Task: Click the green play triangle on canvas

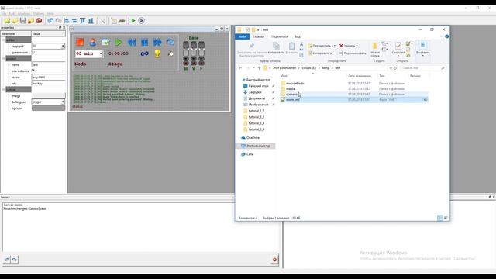Action: point(119,42)
